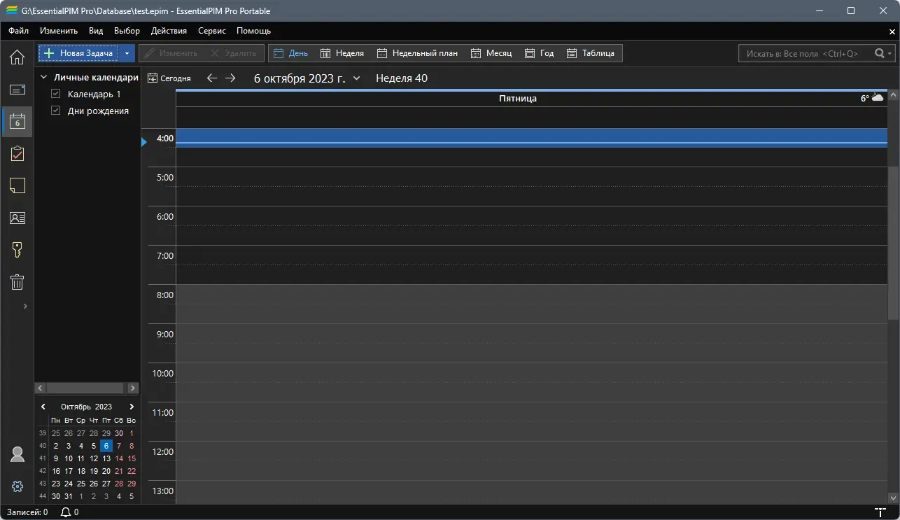Image resolution: width=900 pixels, height=520 pixels.
Task: Open the Действия menu
Action: point(169,31)
